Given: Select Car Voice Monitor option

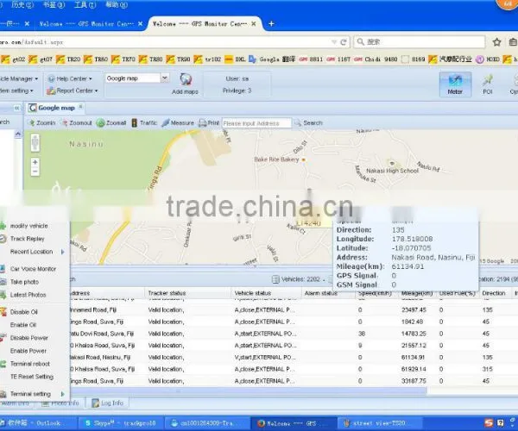Looking at the screenshot, I should [x=33, y=269].
